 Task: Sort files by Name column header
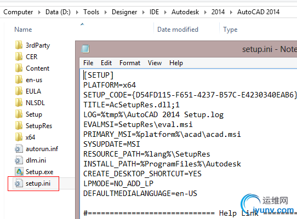(x=23, y=30)
